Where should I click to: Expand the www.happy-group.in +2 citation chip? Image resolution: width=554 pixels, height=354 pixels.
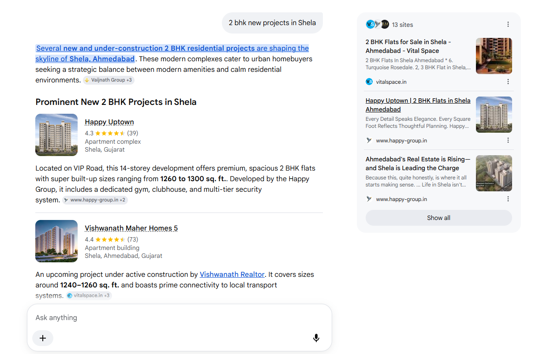pos(95,200)
